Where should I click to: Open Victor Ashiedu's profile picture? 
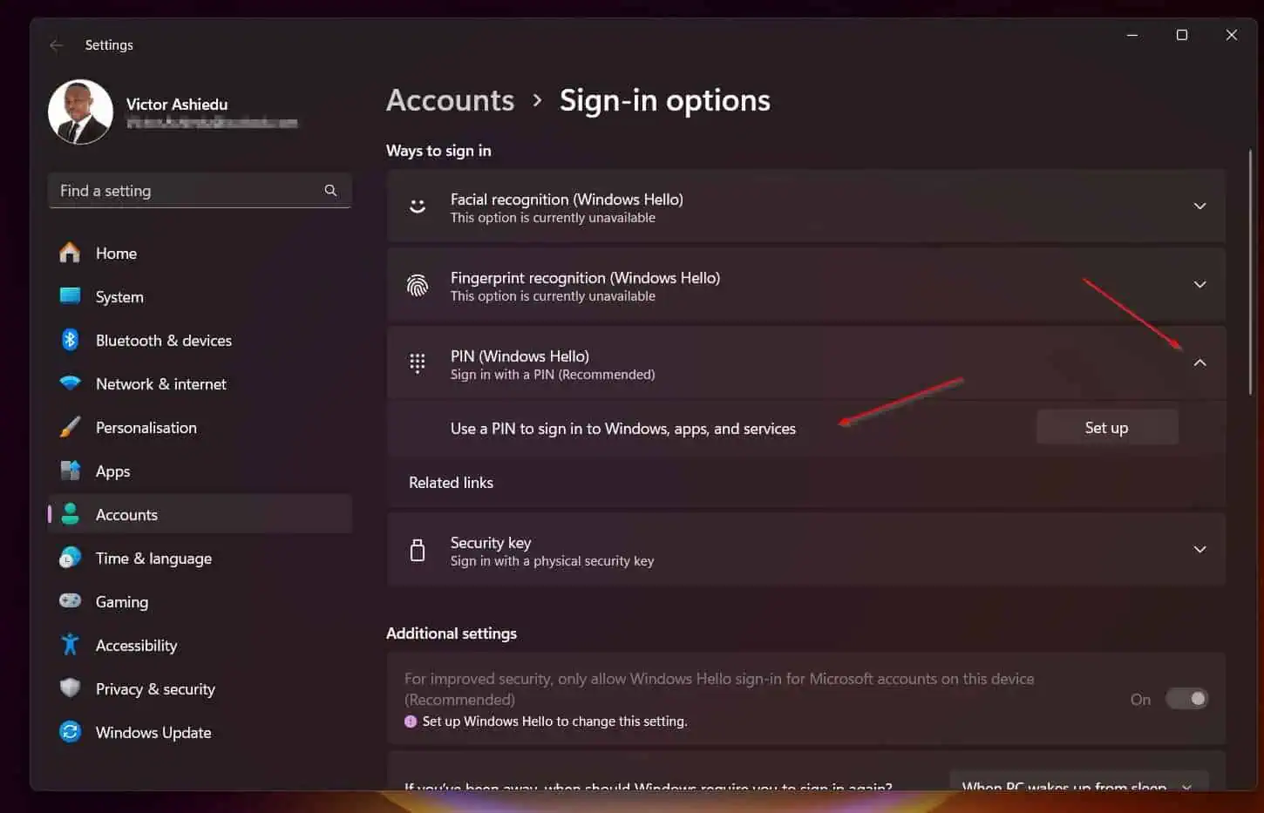tap(80, 112)
